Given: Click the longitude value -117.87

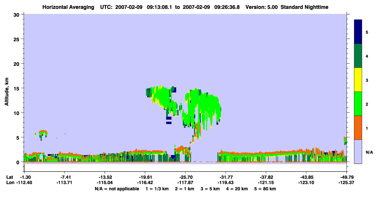Looking at the screenshot, I should [x=185, y=183].
